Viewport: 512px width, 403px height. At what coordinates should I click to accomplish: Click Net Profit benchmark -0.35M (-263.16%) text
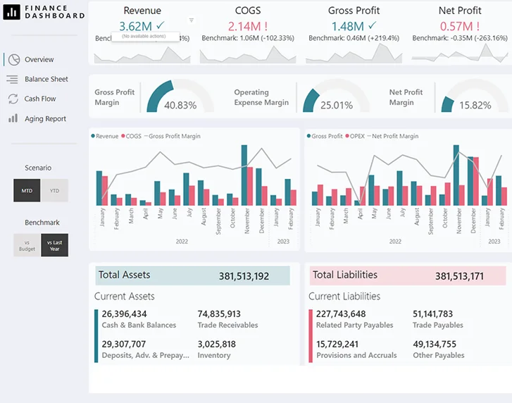[460, 38]
